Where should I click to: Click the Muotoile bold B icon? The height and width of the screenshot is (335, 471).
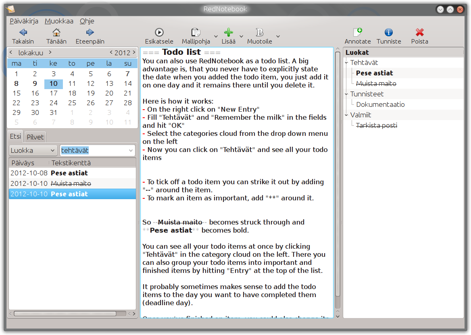click(260, 32)
